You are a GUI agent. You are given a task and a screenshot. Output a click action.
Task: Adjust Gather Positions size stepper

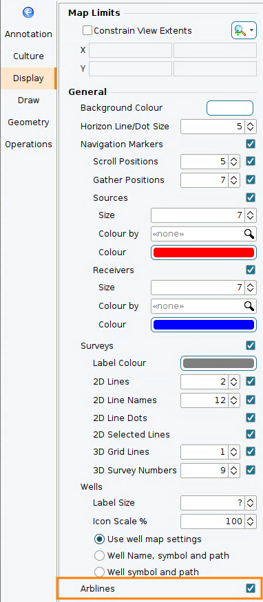(233, 180)
